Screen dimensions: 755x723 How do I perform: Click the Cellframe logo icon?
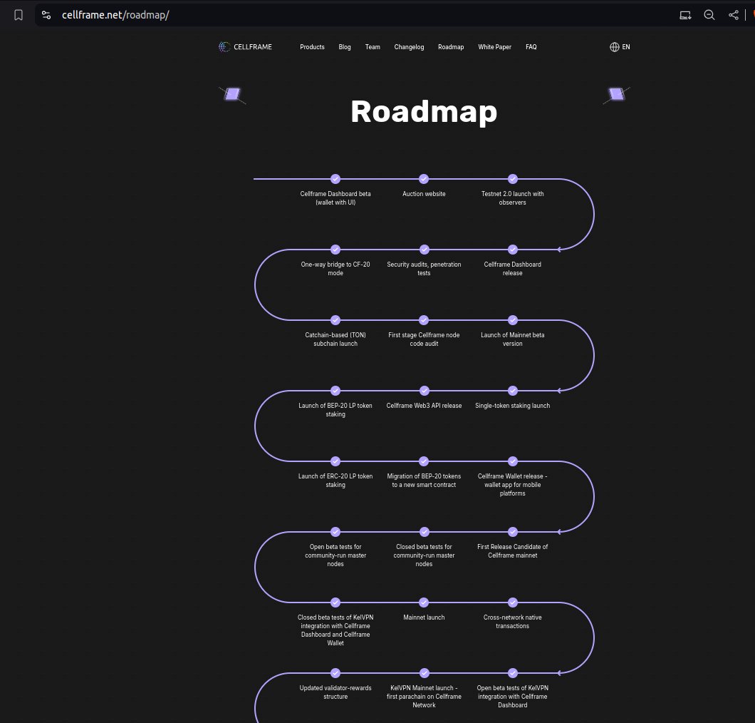tap(224, 47)
